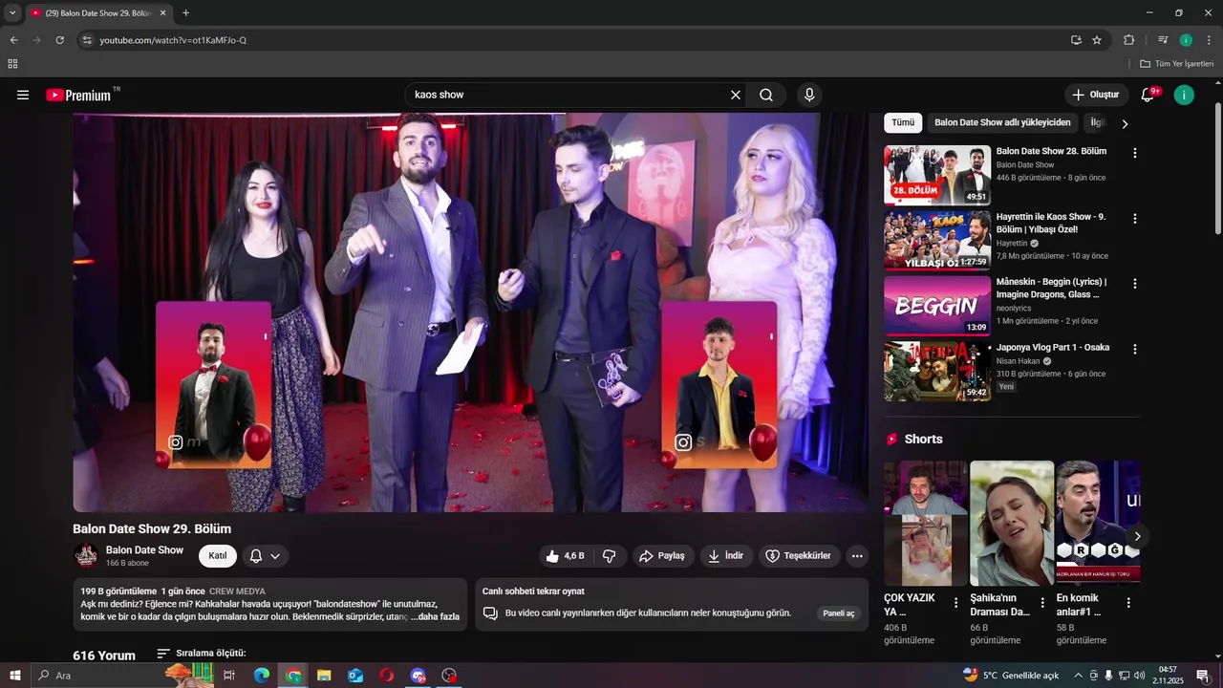1223x688 pixels.
Task: Open notification preference dropdown for channel
Action: 266,556
